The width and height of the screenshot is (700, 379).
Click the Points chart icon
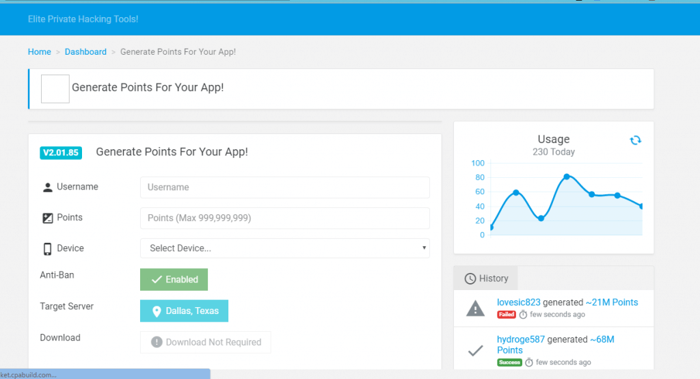(47, 218)
